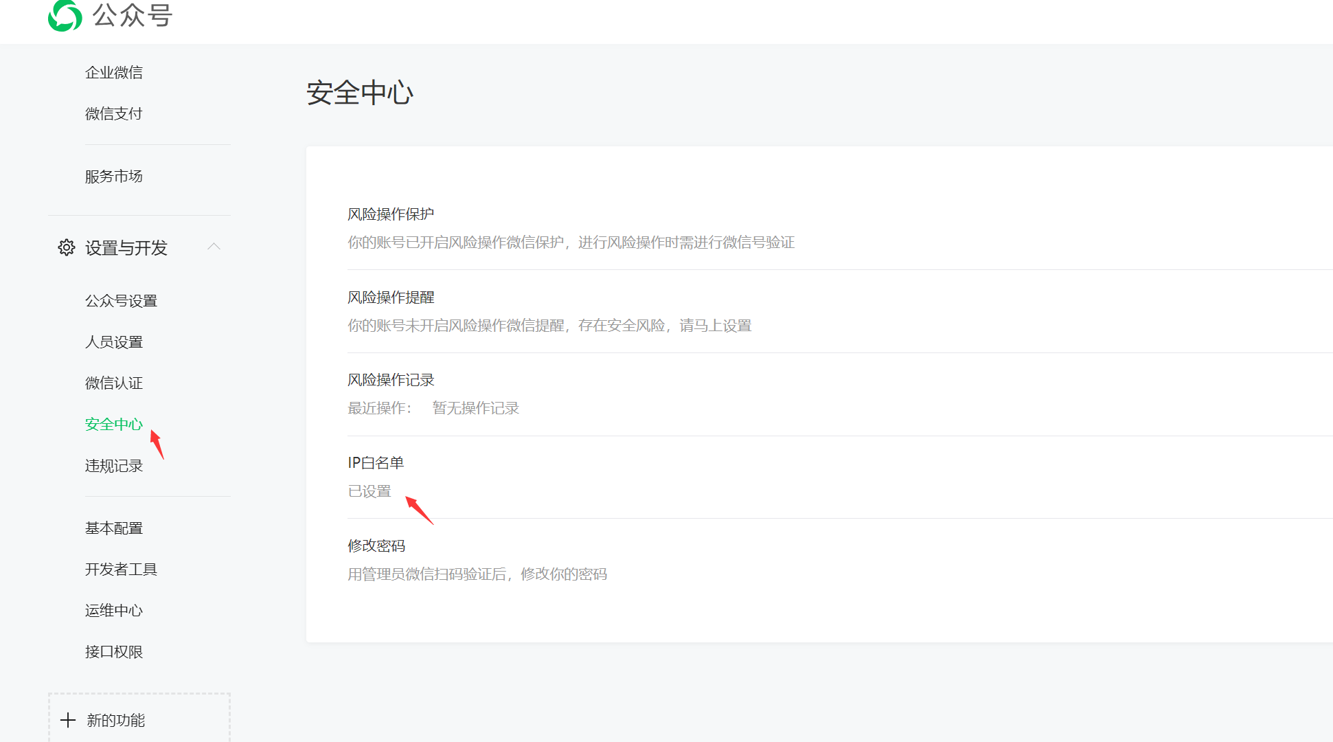Select 人员设置 sidebar item
This screenshot has width=1333, height=742.
coord(114,342)
